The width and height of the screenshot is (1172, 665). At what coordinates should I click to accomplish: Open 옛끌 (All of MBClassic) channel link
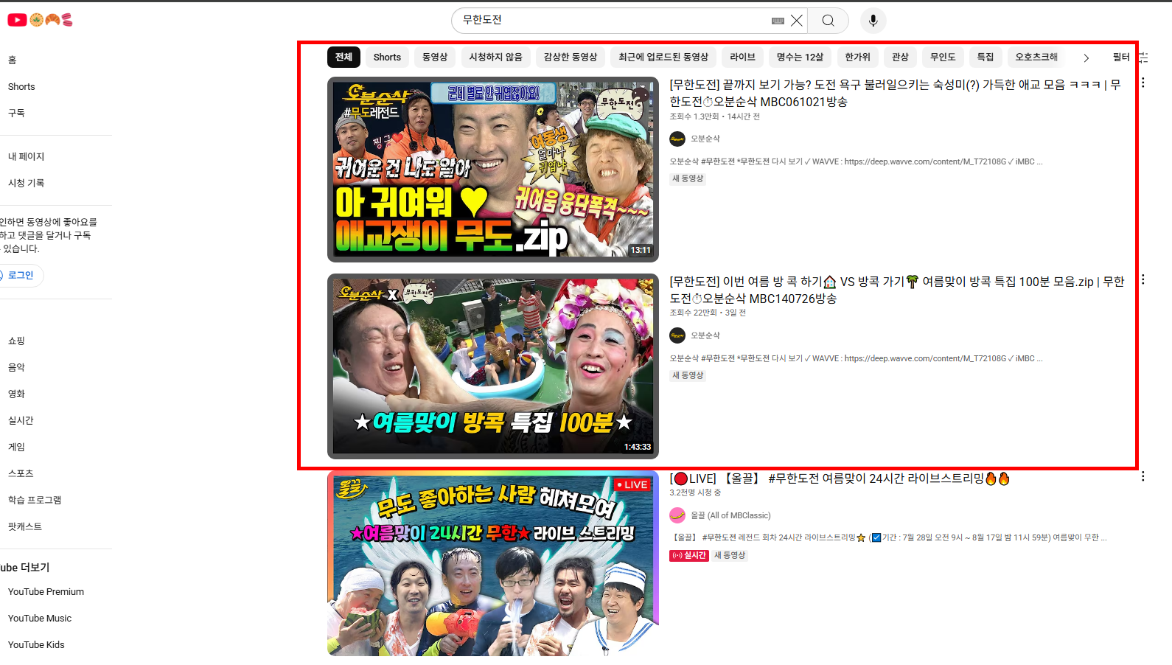coord(730,515)
